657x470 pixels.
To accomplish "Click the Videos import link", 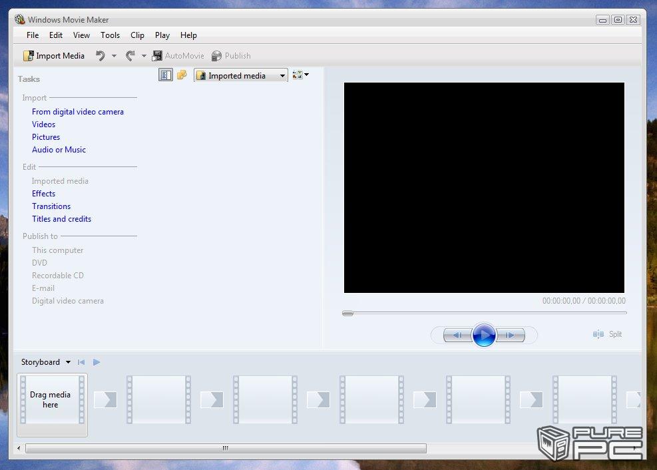I will pos(43,124).
